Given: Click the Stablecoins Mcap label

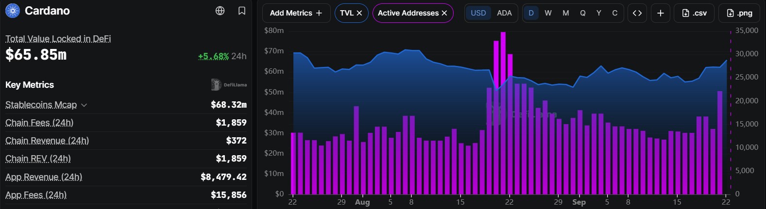Looking at the screenshot, I should point(41,105).
